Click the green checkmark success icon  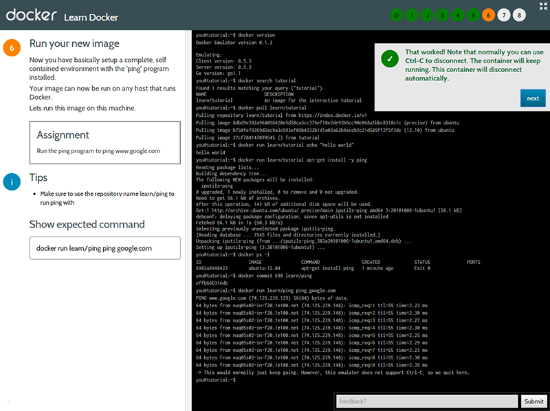coord(390,58)
